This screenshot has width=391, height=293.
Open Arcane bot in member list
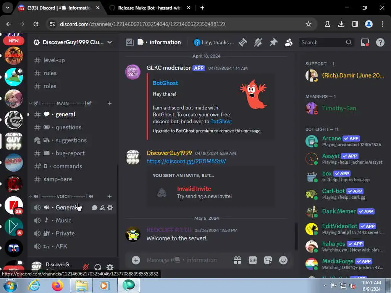(x=345, y=141)
